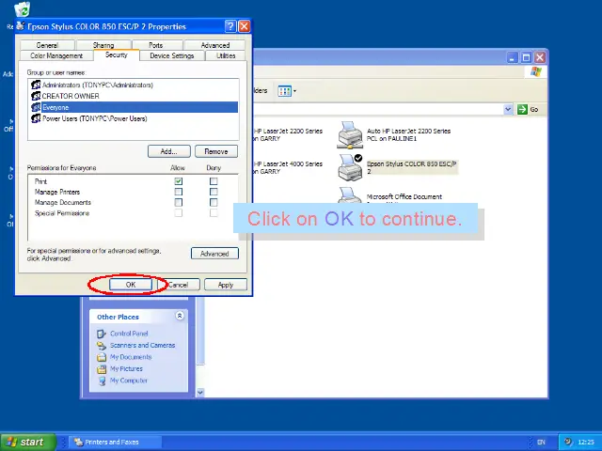Click the greyed Deny box for Special Permissions
Viewport: 602px width, 451px height.
[214, 213]
